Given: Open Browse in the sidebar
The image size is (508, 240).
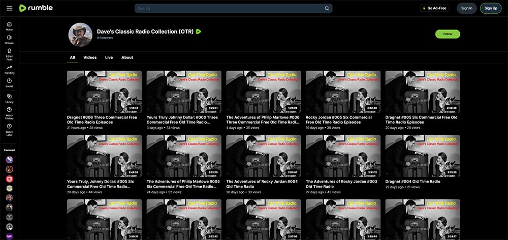Looking at the screenshot, I should (x=9, y=39).
